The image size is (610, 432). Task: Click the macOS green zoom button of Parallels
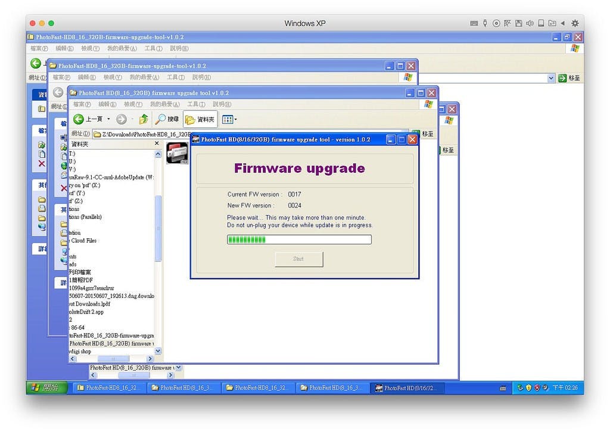51,23
